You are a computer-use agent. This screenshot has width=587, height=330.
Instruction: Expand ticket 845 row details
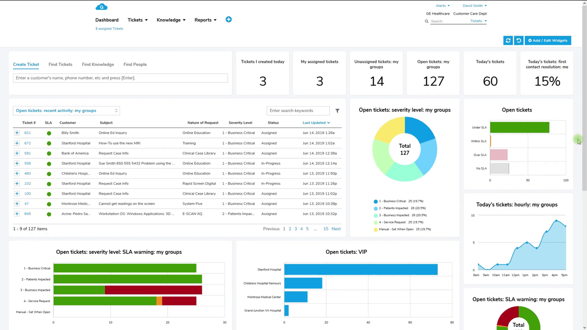click(x=17, y=214)
